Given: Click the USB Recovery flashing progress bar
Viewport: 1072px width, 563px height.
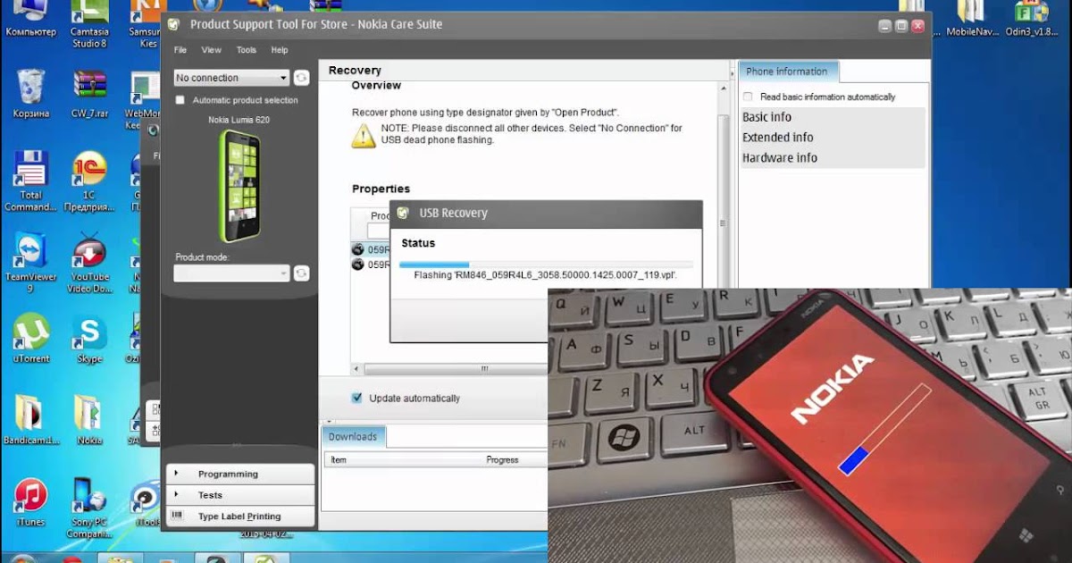Looking at the screenshot, I should (546, 264).
